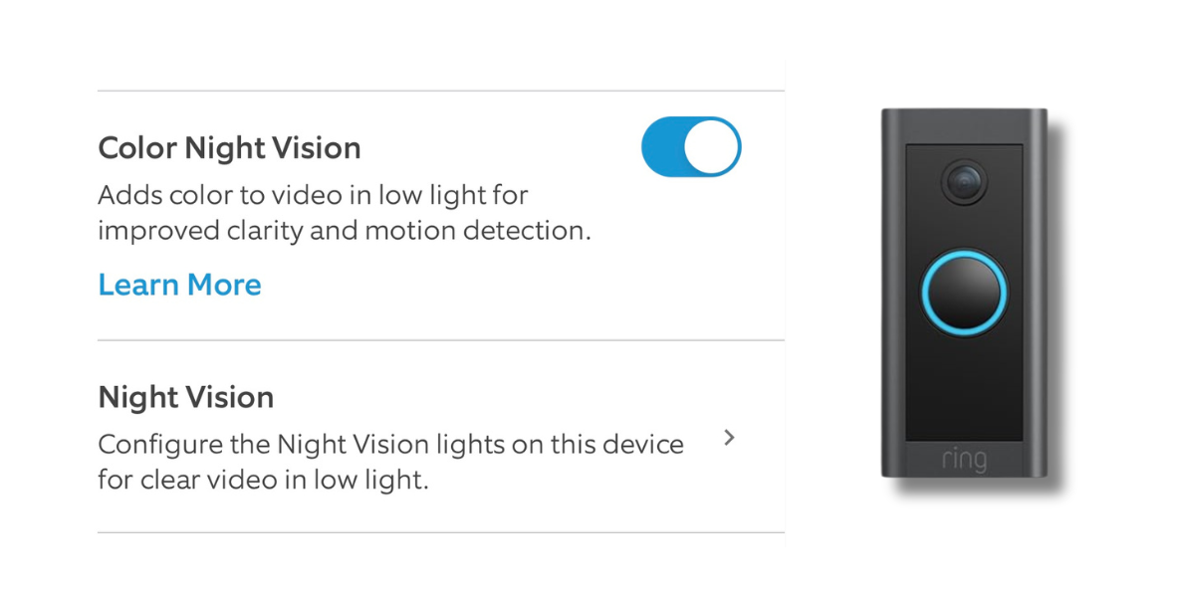Open the Learn More link

pos(179,285)
